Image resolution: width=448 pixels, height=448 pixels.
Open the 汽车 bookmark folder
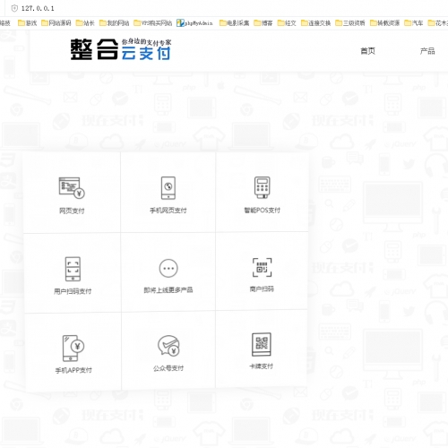click(414, 23)
